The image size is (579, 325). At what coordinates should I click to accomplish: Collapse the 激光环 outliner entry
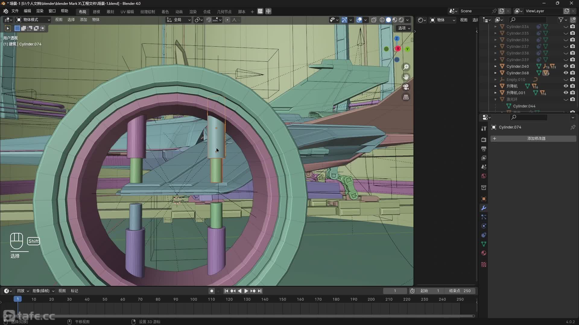coord(495,99)
